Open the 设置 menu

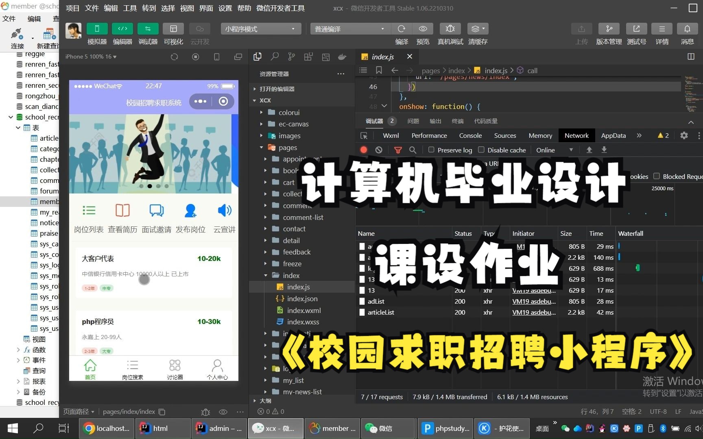[x=225, y=8]
